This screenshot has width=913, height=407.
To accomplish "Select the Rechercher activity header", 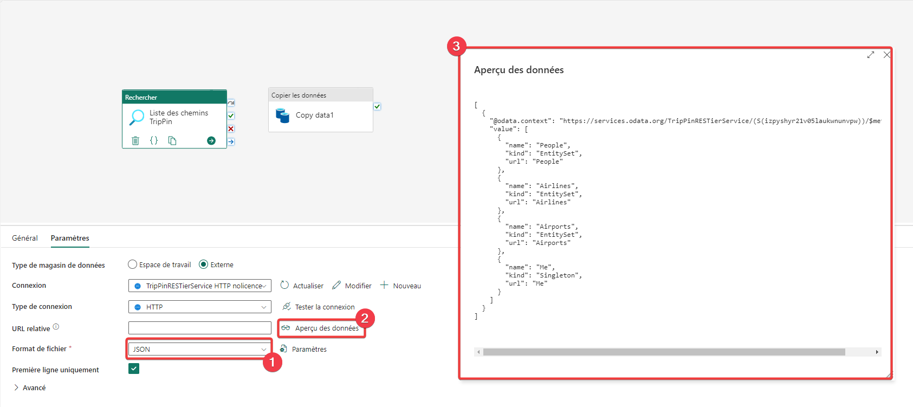I will (x=174, y=97).
